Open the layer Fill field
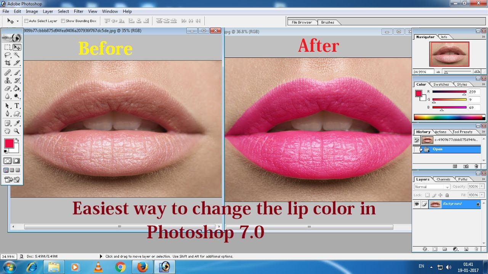 pos(473,195)
